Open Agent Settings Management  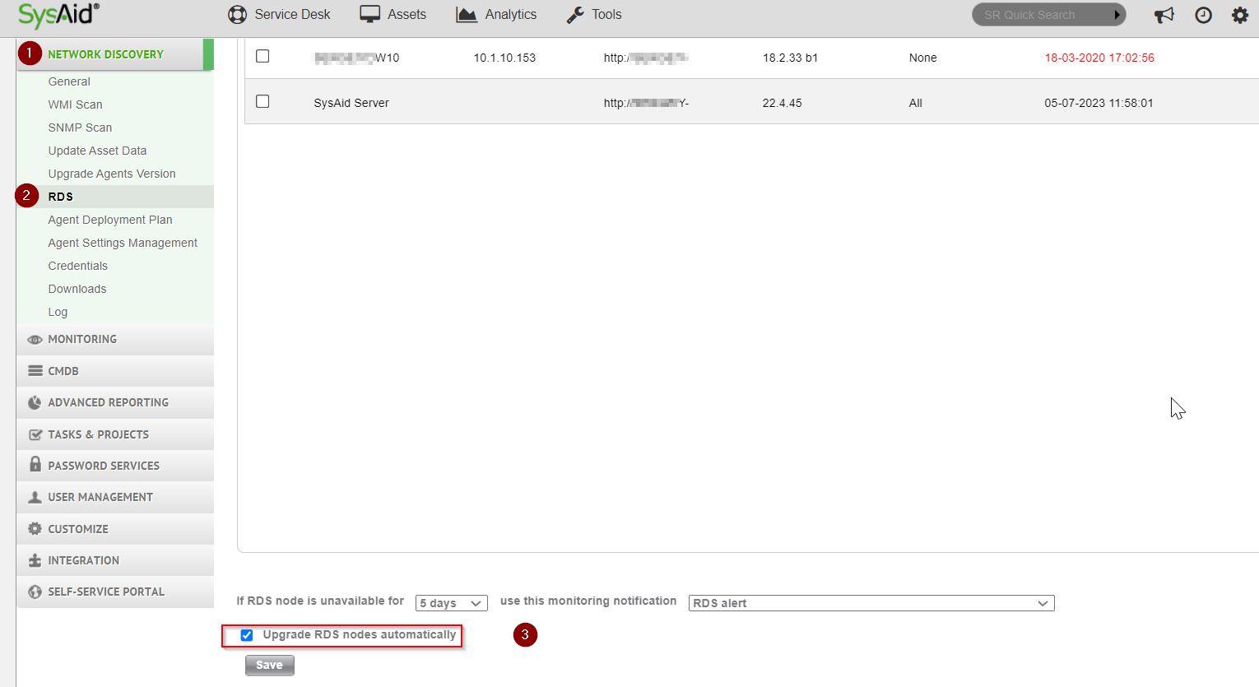(123, 243)
